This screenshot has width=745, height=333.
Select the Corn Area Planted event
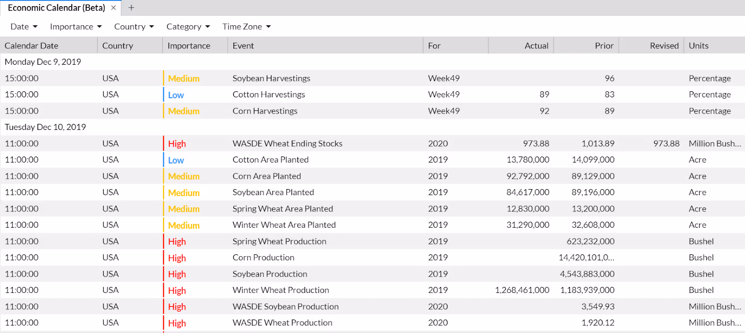267,176
